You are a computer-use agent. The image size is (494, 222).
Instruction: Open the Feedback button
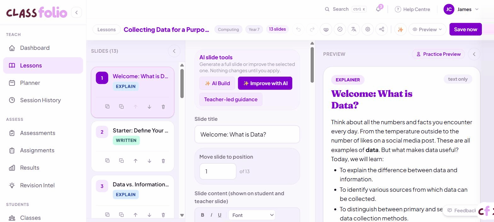(x=462, y=210)
